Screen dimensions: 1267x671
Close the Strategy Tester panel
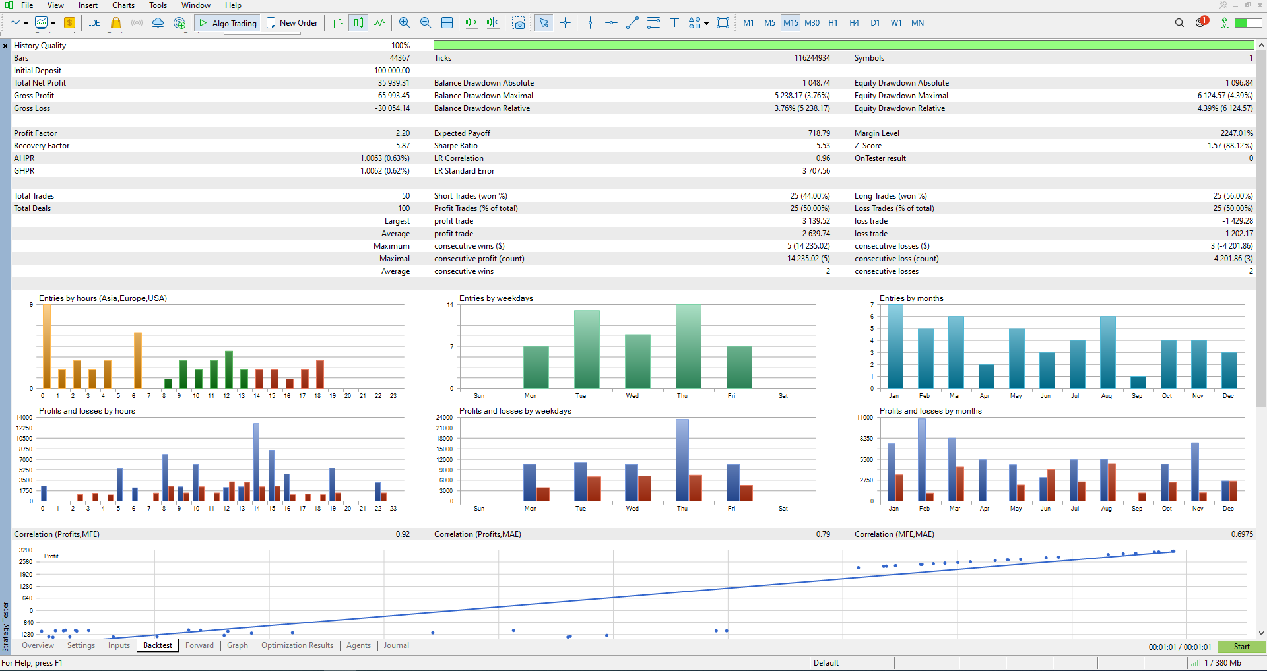5,46
